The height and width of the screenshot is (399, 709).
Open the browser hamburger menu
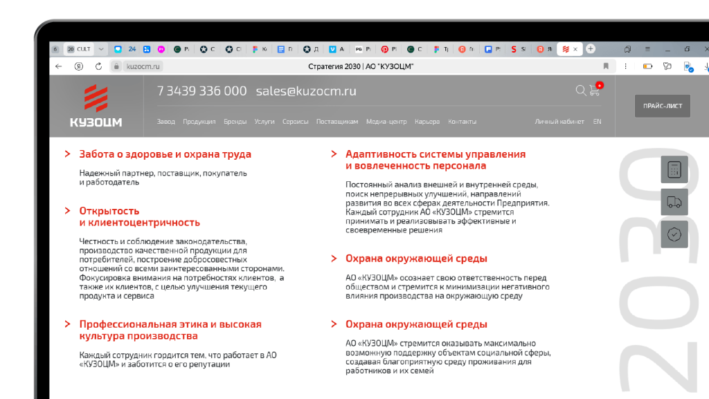(647, 48)
